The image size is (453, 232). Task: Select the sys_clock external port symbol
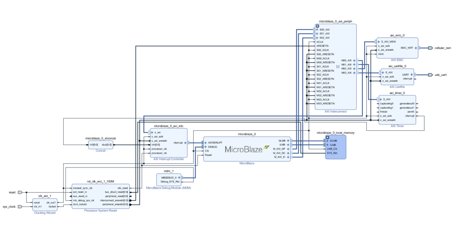20,207
